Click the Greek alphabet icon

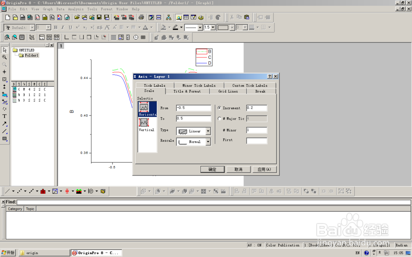click(x=100, y=27)
